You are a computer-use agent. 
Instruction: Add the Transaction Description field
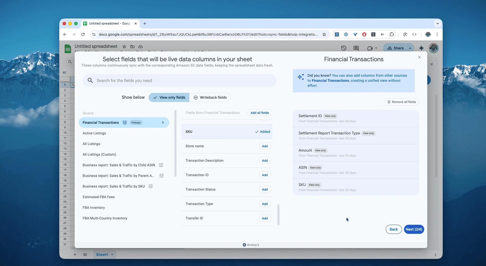coord(265,160)
